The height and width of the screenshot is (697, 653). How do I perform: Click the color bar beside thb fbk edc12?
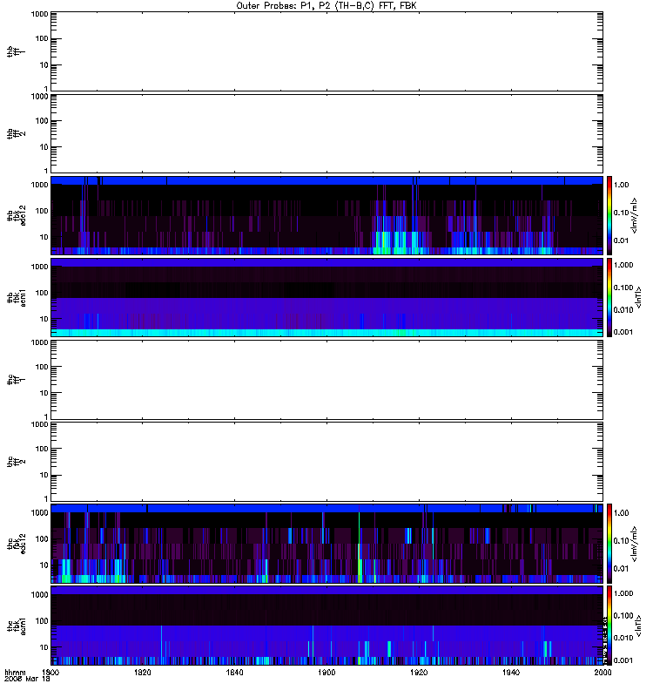pos(609,215)
